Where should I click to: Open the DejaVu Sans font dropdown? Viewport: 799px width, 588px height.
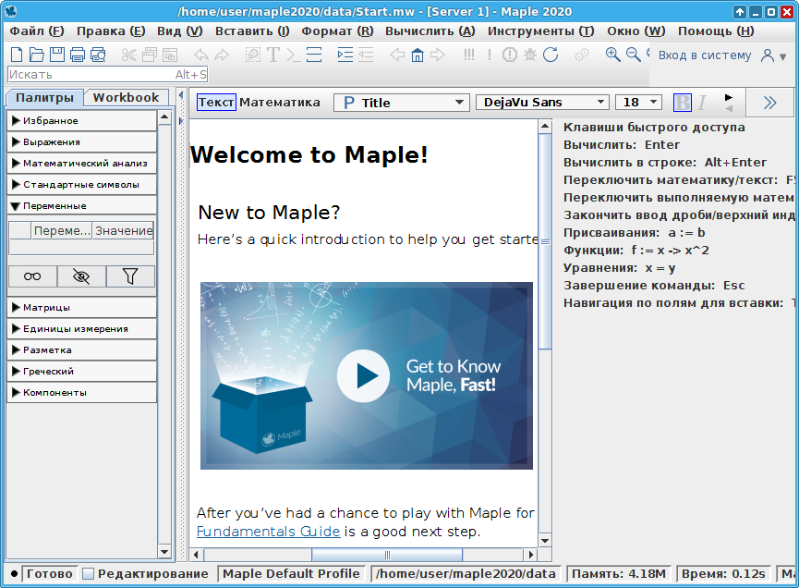point(543,103)
